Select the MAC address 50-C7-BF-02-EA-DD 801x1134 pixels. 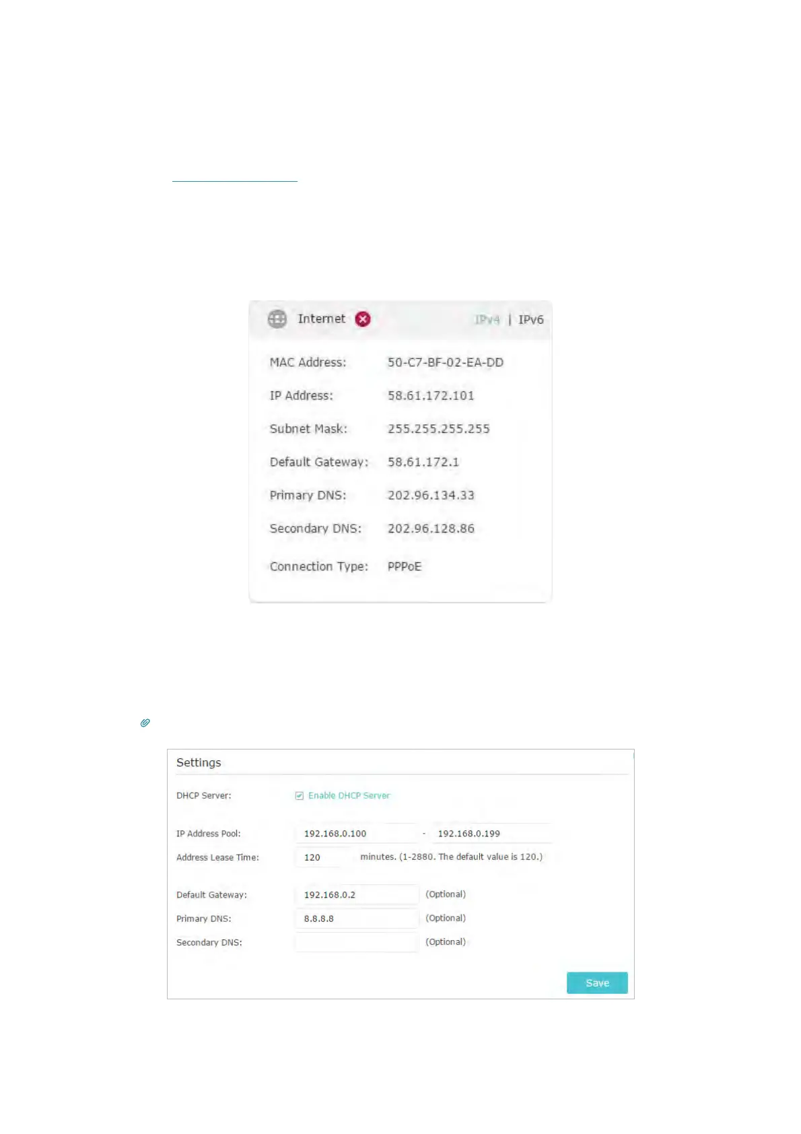[x=445, y=362]
